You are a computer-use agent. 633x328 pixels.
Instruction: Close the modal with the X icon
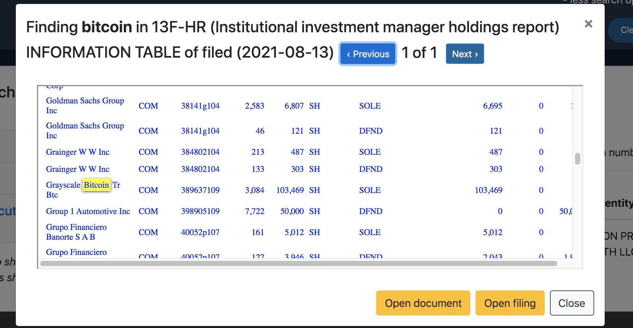click(x=588, y=24)
